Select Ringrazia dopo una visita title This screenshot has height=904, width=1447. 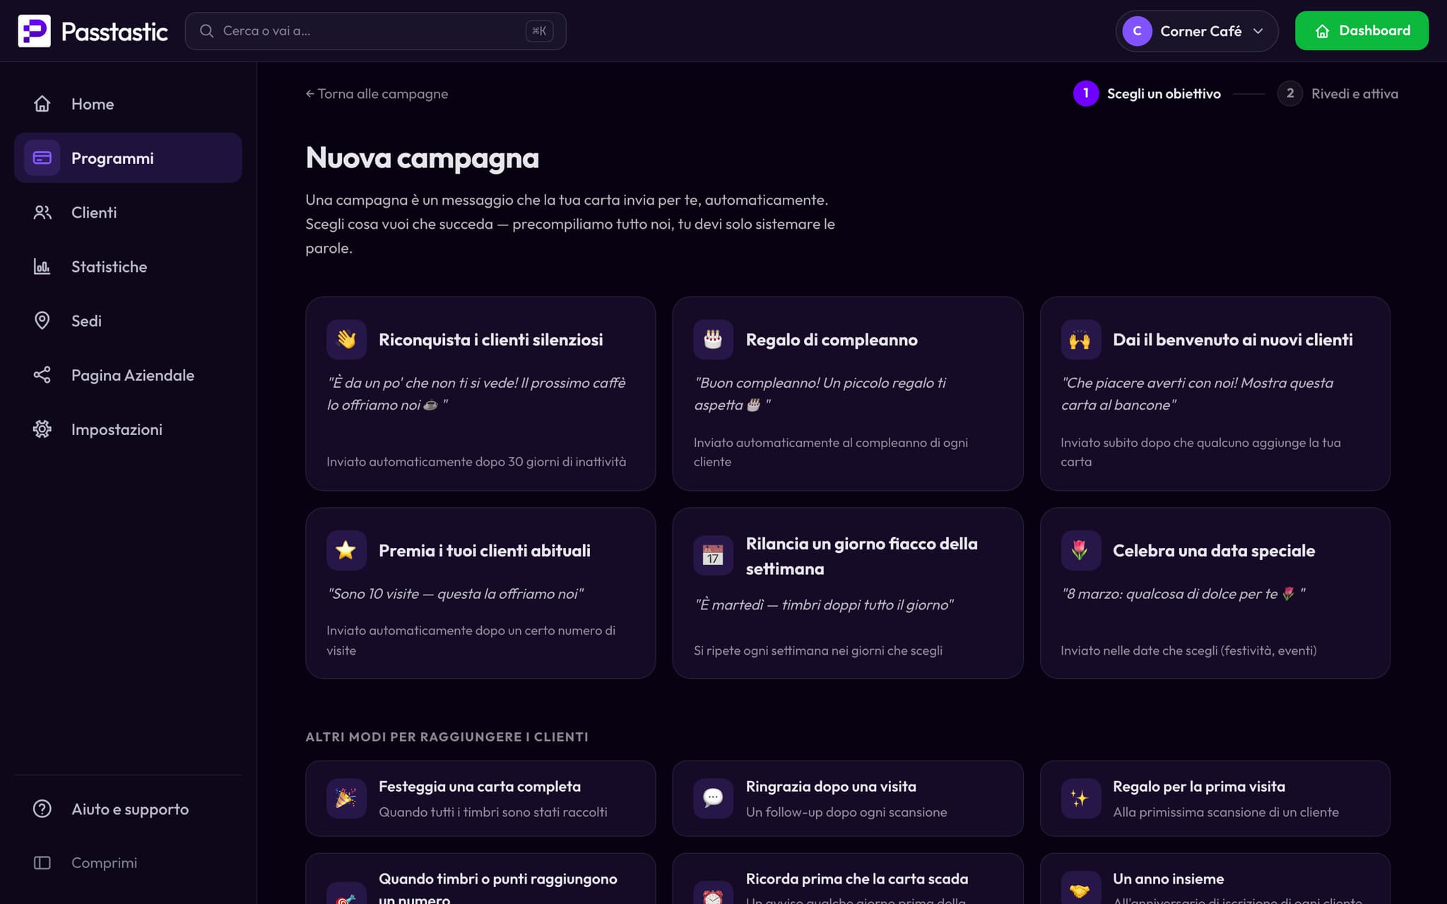[x=830, y=786]
